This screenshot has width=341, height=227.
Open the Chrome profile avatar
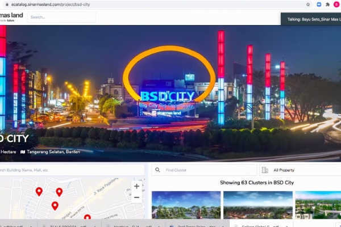click(336, 5)
